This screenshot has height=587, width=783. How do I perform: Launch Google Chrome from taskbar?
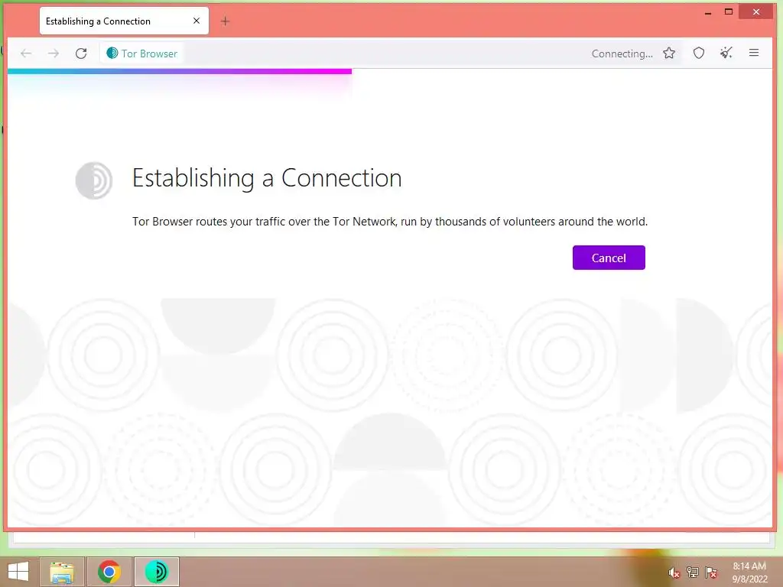pyautogui.click(x=109, y=572)
